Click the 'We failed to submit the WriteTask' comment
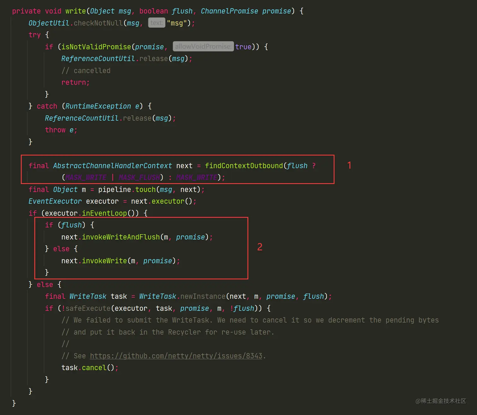Viewport: 477px width, 415px height. pos(250,320)
